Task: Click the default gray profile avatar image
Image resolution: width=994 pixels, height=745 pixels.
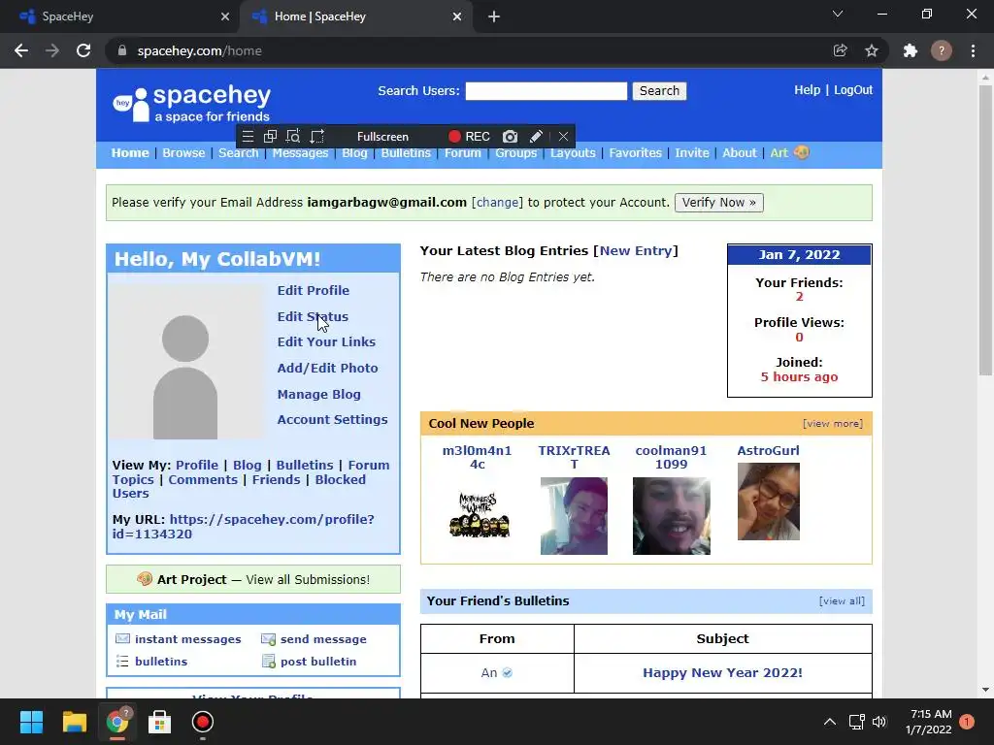Action: point(185,361)
